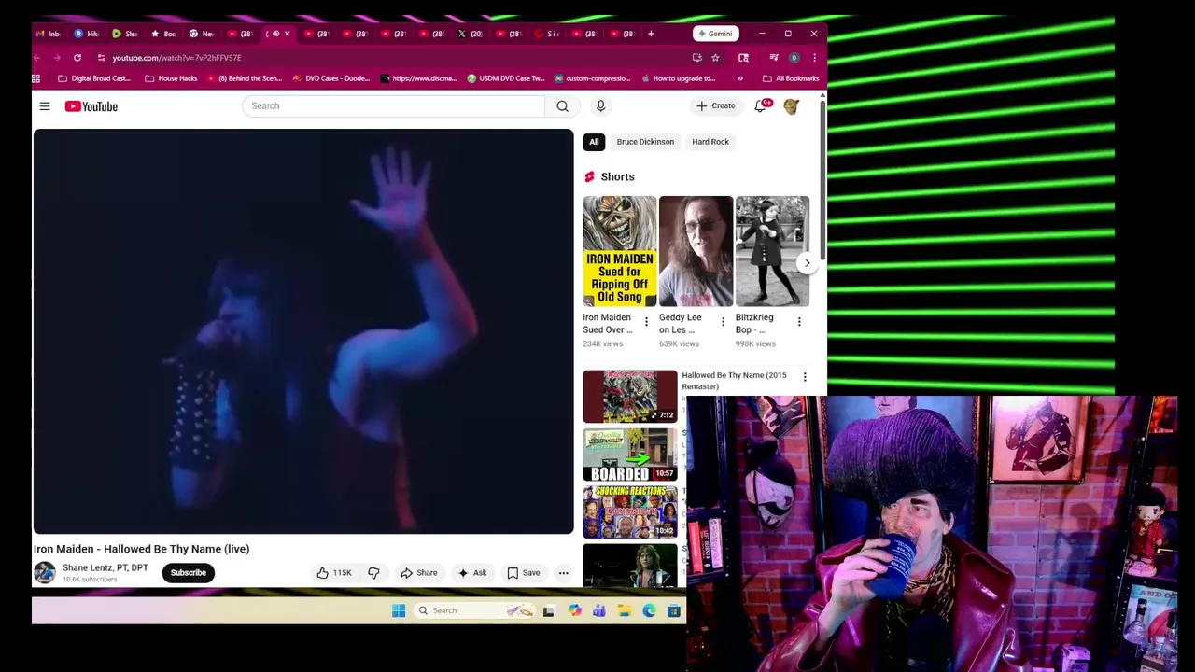
Task: Open more actions three-dot menu
Action: (x=563, y=573)
